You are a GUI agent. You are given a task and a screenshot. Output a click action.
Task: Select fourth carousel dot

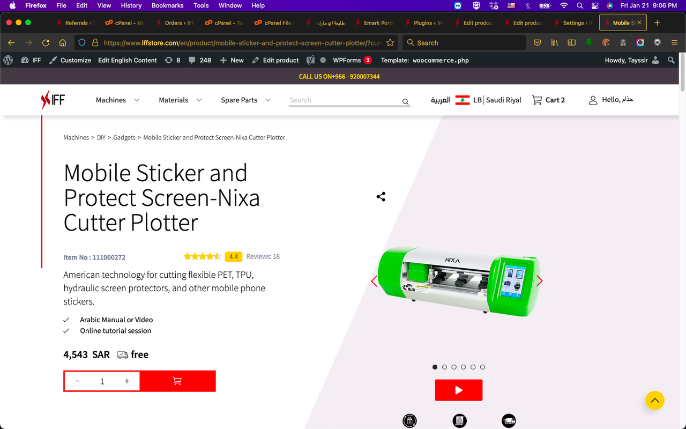[464, 367]
